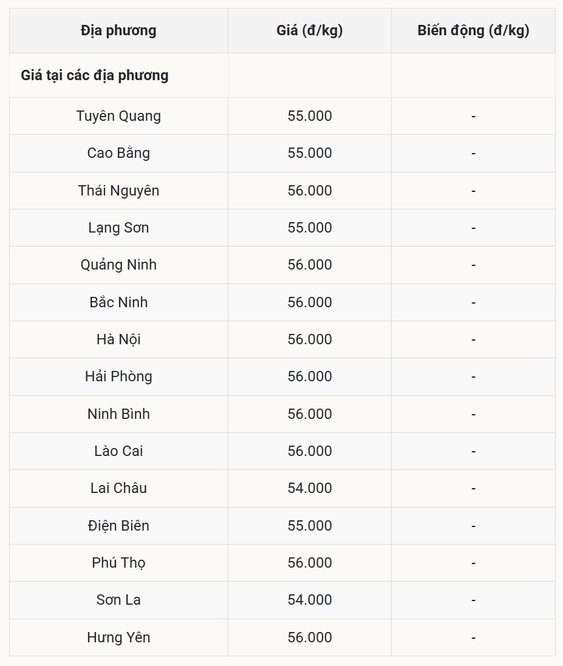Select the Bắc Ninh location cell
Screen dimensions: 563x666
118,302
